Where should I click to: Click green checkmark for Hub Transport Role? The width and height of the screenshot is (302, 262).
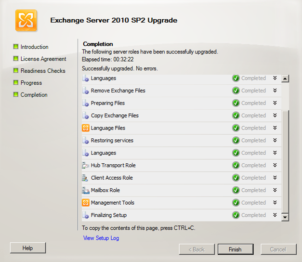point(236,165)
